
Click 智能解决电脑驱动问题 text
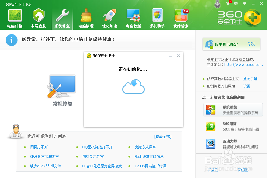(241, 147)
